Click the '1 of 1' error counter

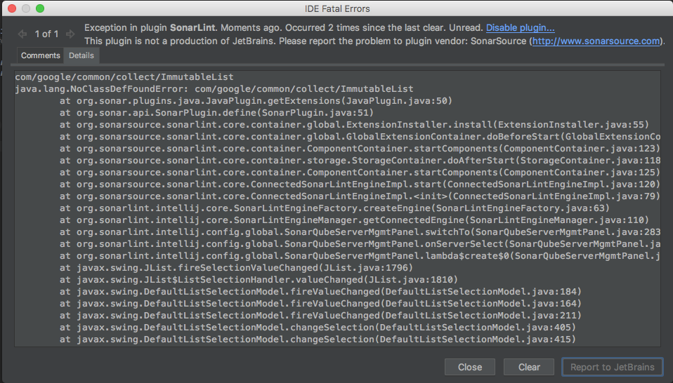46,34
